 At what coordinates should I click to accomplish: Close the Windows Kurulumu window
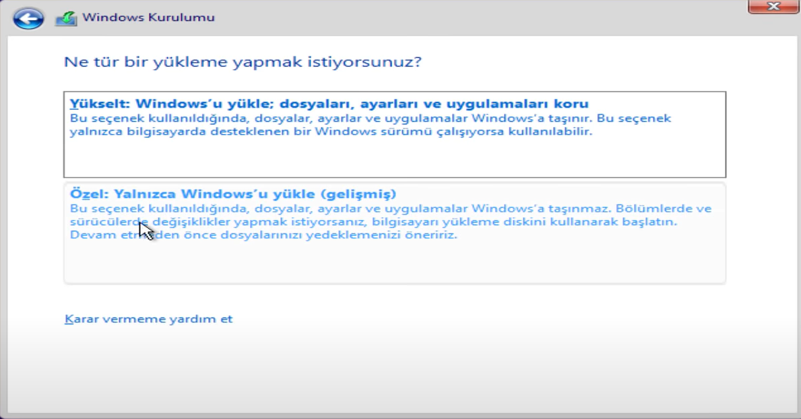tap(773, 7)
